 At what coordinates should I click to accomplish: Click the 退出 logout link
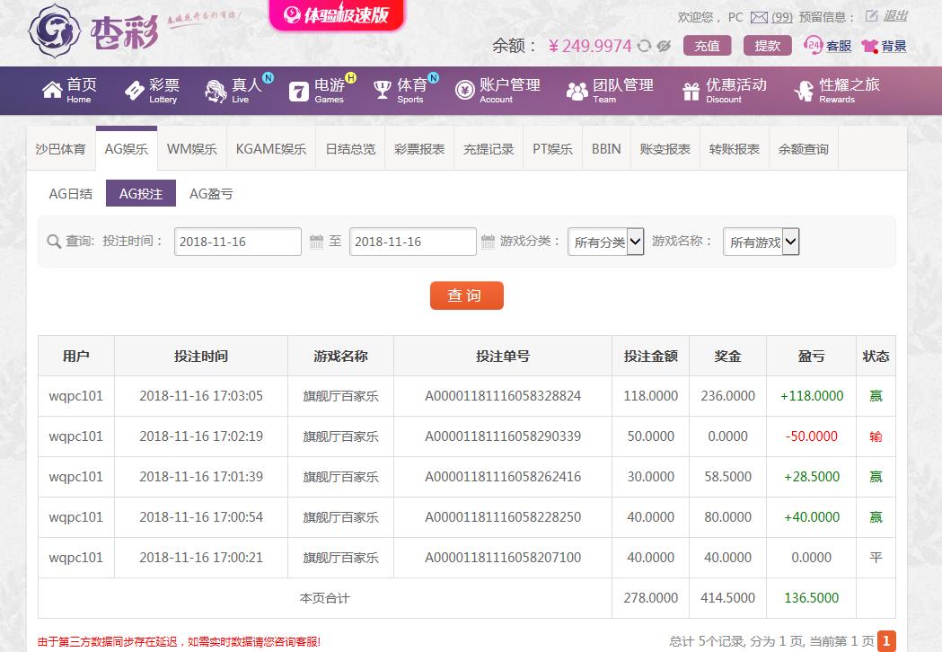(894, 16)
